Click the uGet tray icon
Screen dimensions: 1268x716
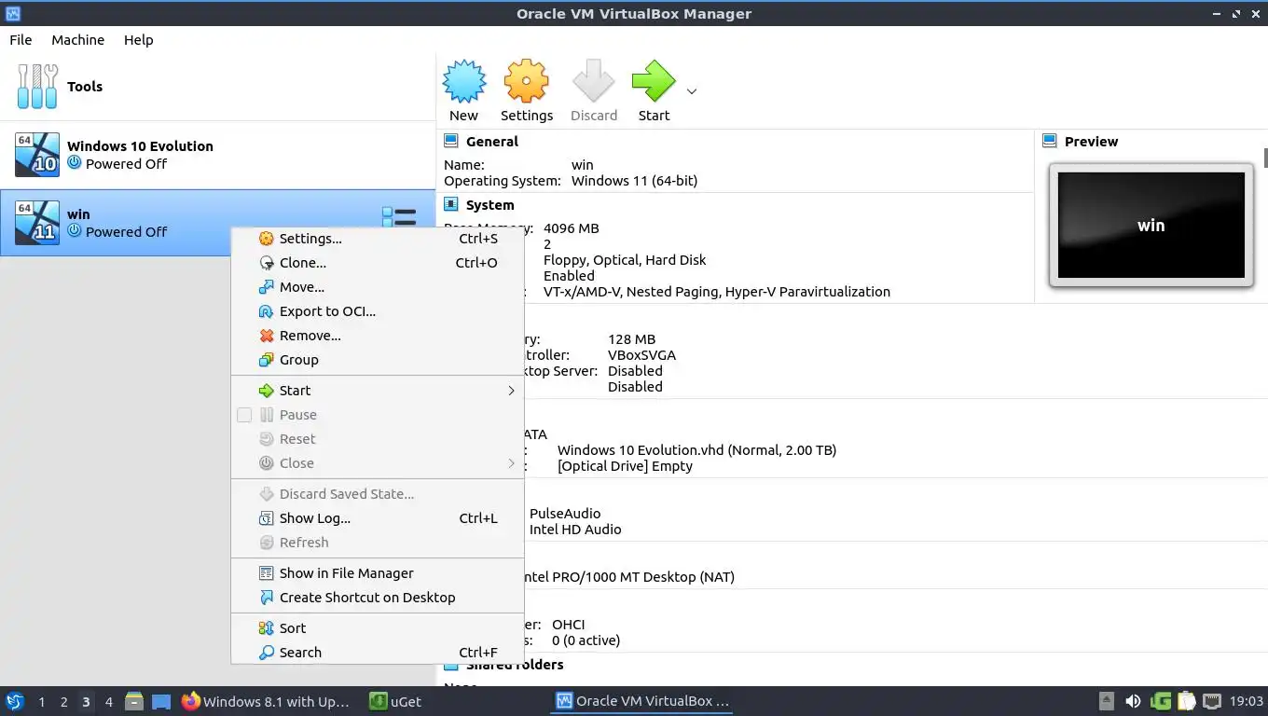click(1161, 701)
